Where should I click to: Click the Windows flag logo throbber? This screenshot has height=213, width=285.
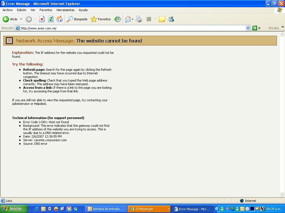tap(279, 10)
